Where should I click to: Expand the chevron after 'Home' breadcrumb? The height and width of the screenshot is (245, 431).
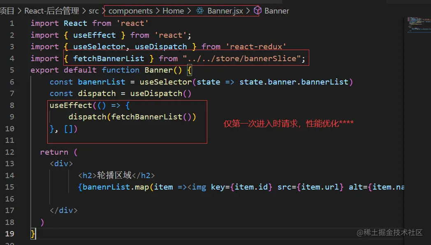[x=189, y=11]
